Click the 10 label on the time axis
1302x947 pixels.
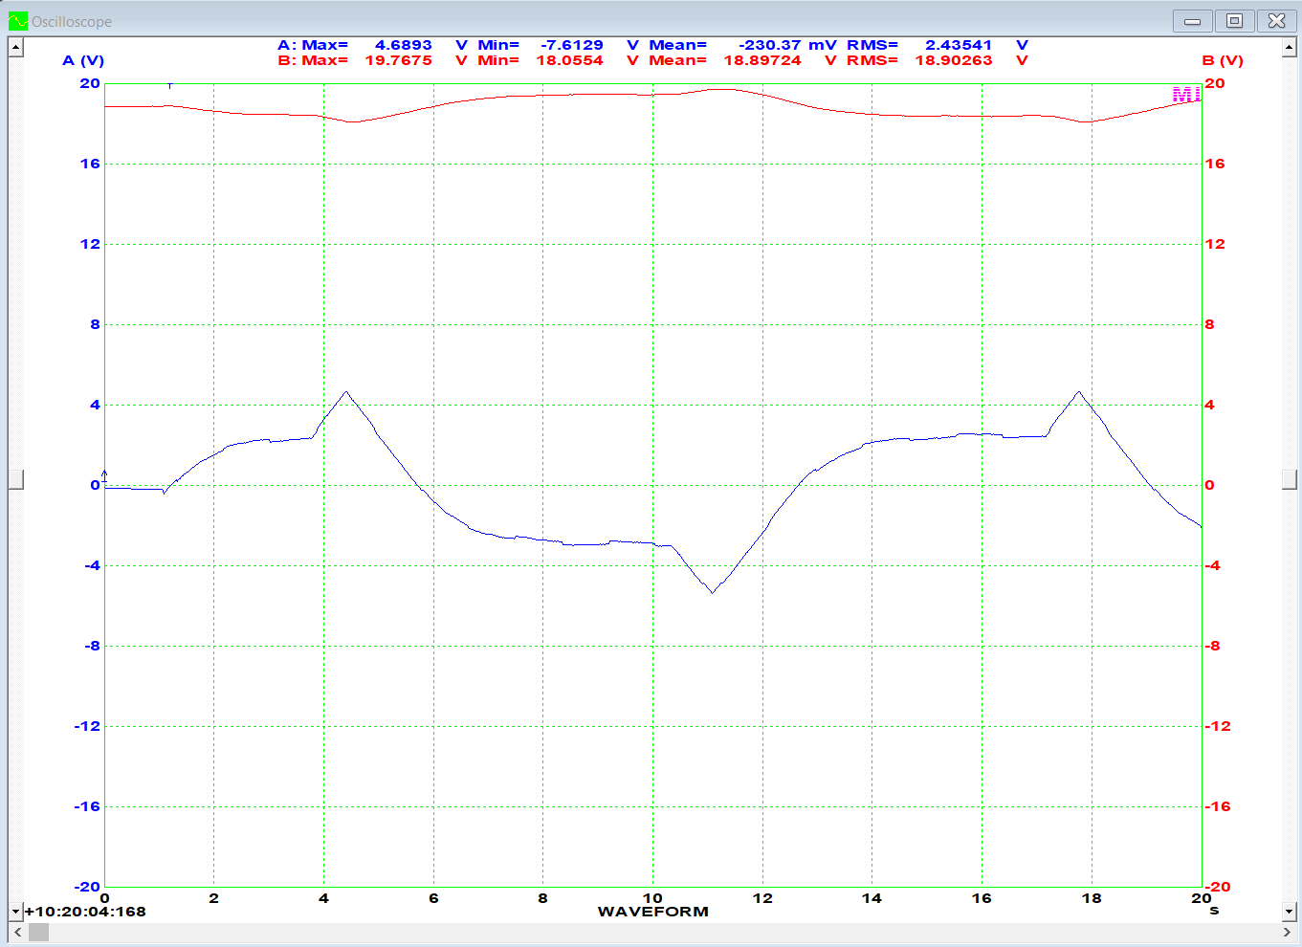(x=652, y=898)
